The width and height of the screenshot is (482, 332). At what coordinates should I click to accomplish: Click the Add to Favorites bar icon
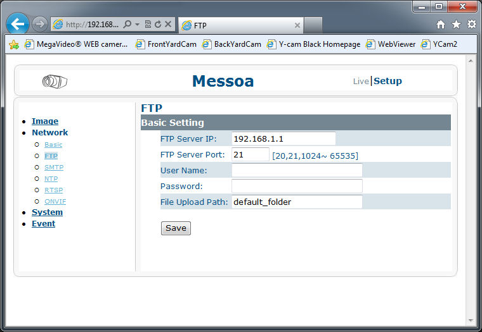pos(14,44)
